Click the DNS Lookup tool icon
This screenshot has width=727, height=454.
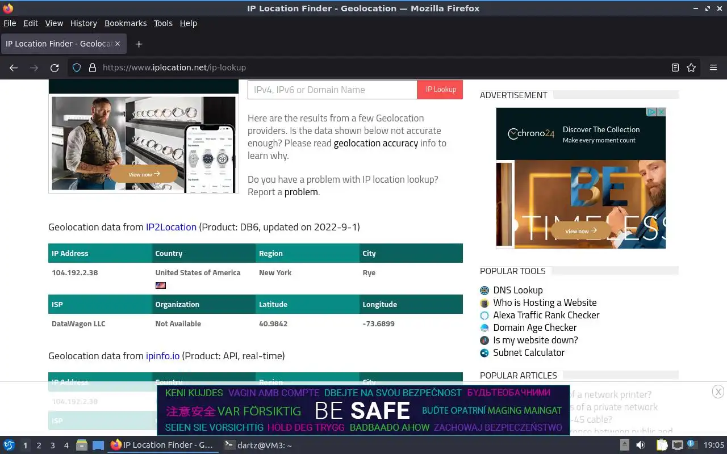pyautogui.click(x=484, y=290)
